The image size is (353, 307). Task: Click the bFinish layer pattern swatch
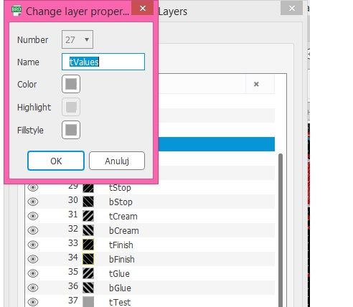pyautogui.click(x=88, y=259)
